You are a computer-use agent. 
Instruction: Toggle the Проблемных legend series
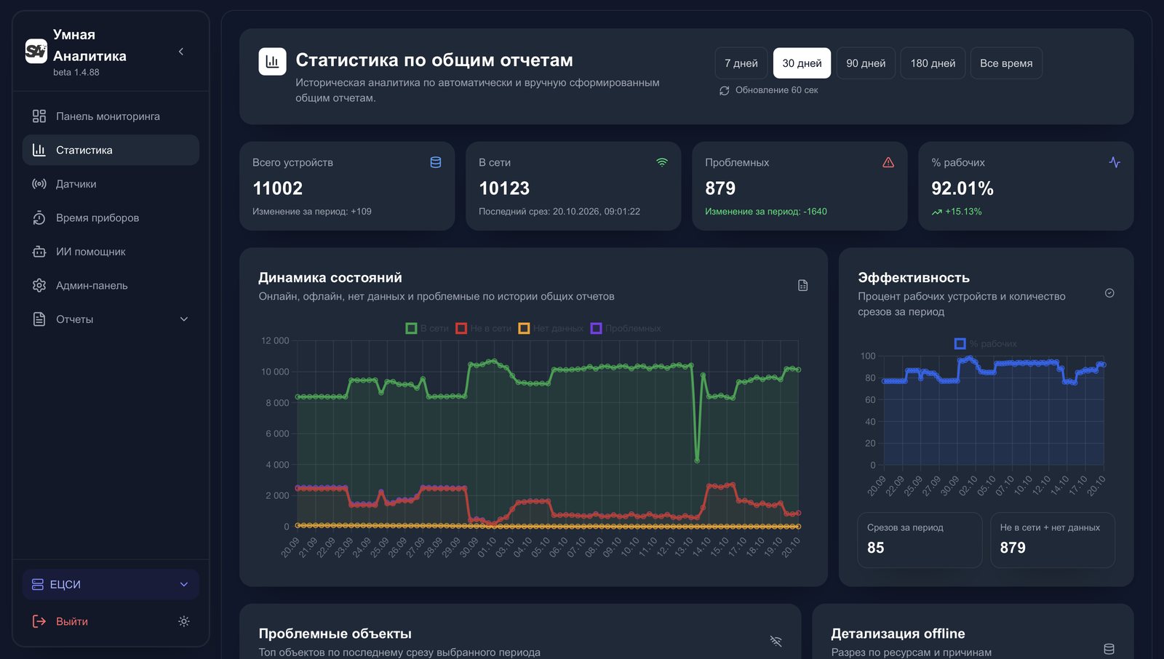click(626, 329)
